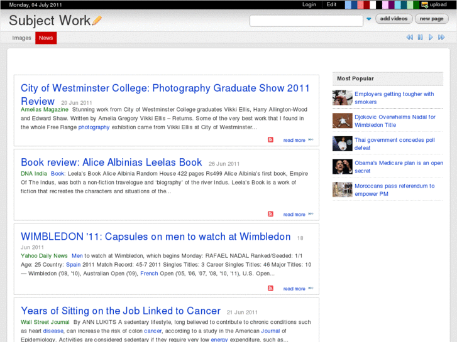Click inside the empty search text field
The width and height of the screenshot is (457, 342).
[x=306, y=20]
